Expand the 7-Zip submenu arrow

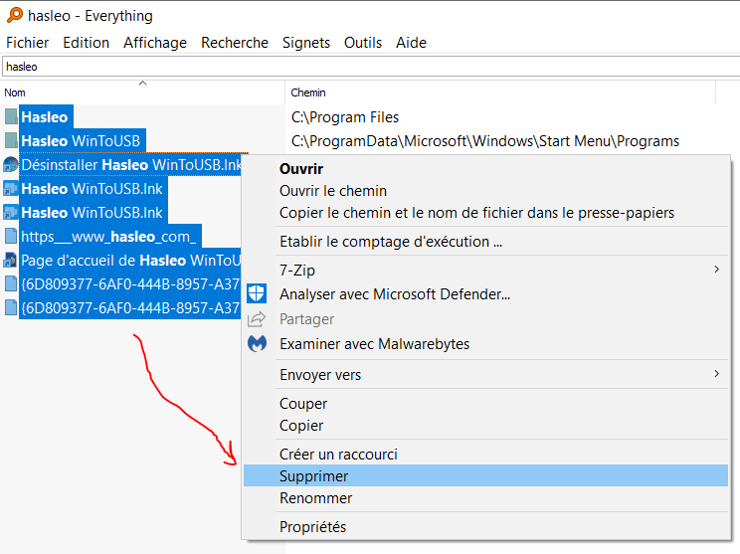(x=716, y=270)
